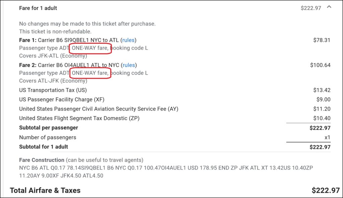343x198 pixels.
Task: Click the $100.64 Fare 2 price
Action: coord(321,65)
